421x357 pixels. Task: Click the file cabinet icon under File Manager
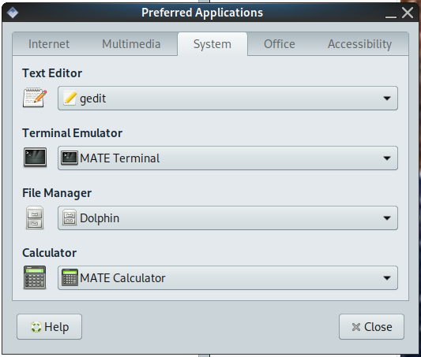(x=35, y=218)
